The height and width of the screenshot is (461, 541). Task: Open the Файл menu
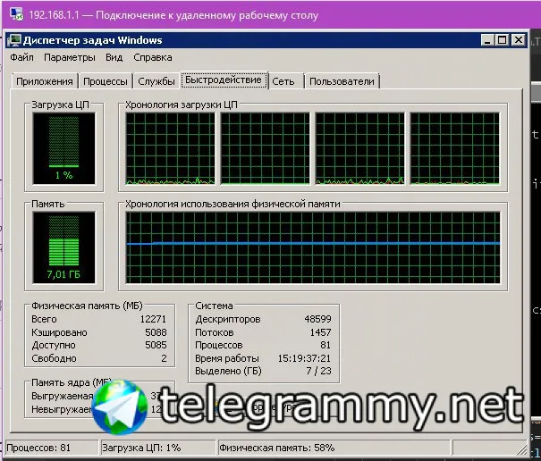click(x=21, y=57)
